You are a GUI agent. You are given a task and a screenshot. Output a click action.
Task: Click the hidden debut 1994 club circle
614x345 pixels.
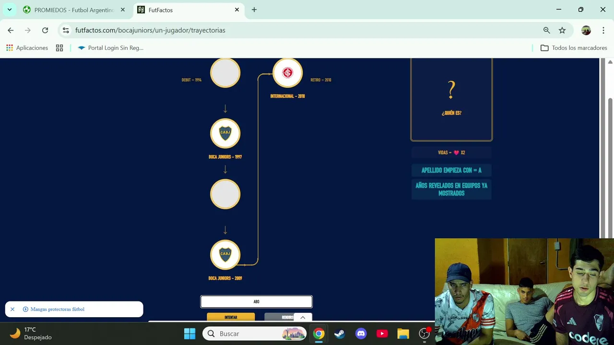click(225, 73)
